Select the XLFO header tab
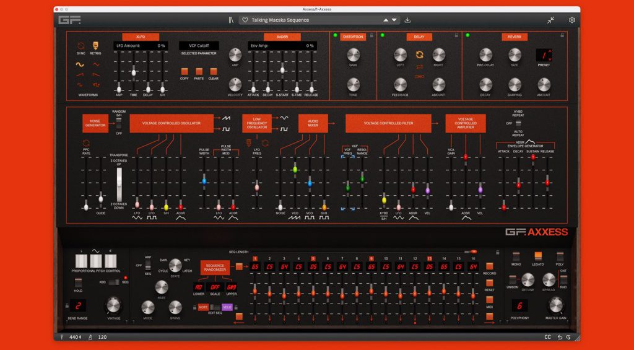The height and width of the screenshot is (350, 634). tap(141, 37)
